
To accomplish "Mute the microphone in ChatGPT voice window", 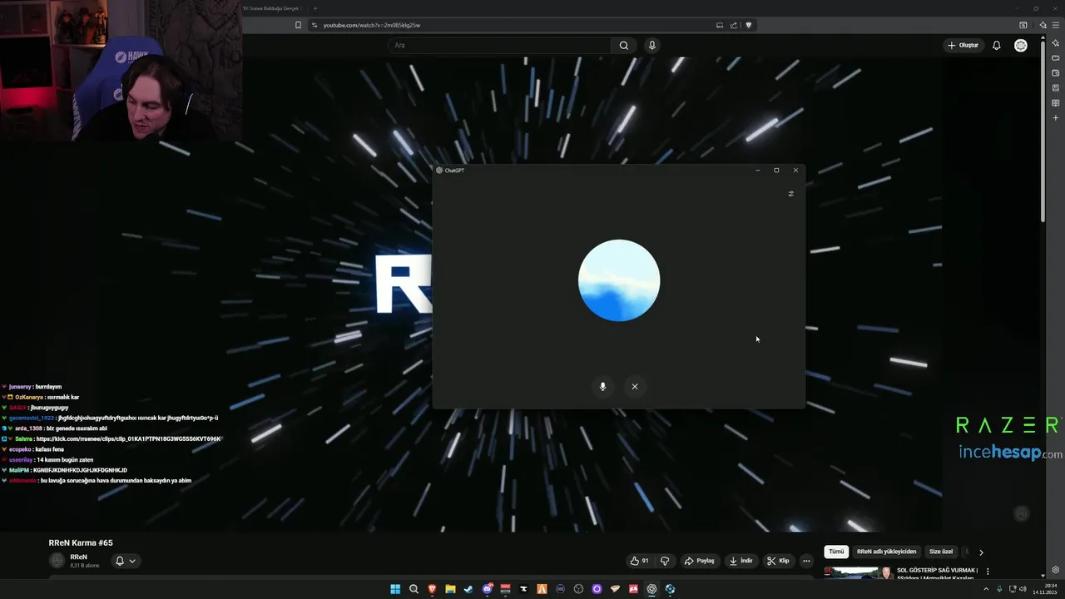I will (x=602, y=386).
